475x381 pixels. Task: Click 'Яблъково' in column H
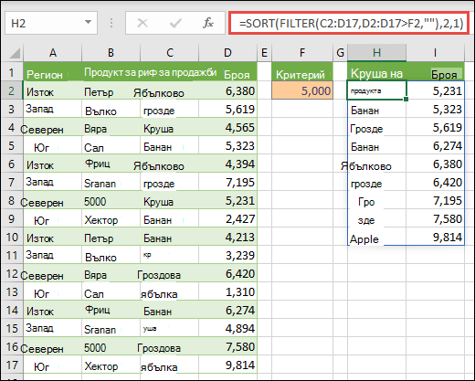pyautogui.click(x=366, y=166)
